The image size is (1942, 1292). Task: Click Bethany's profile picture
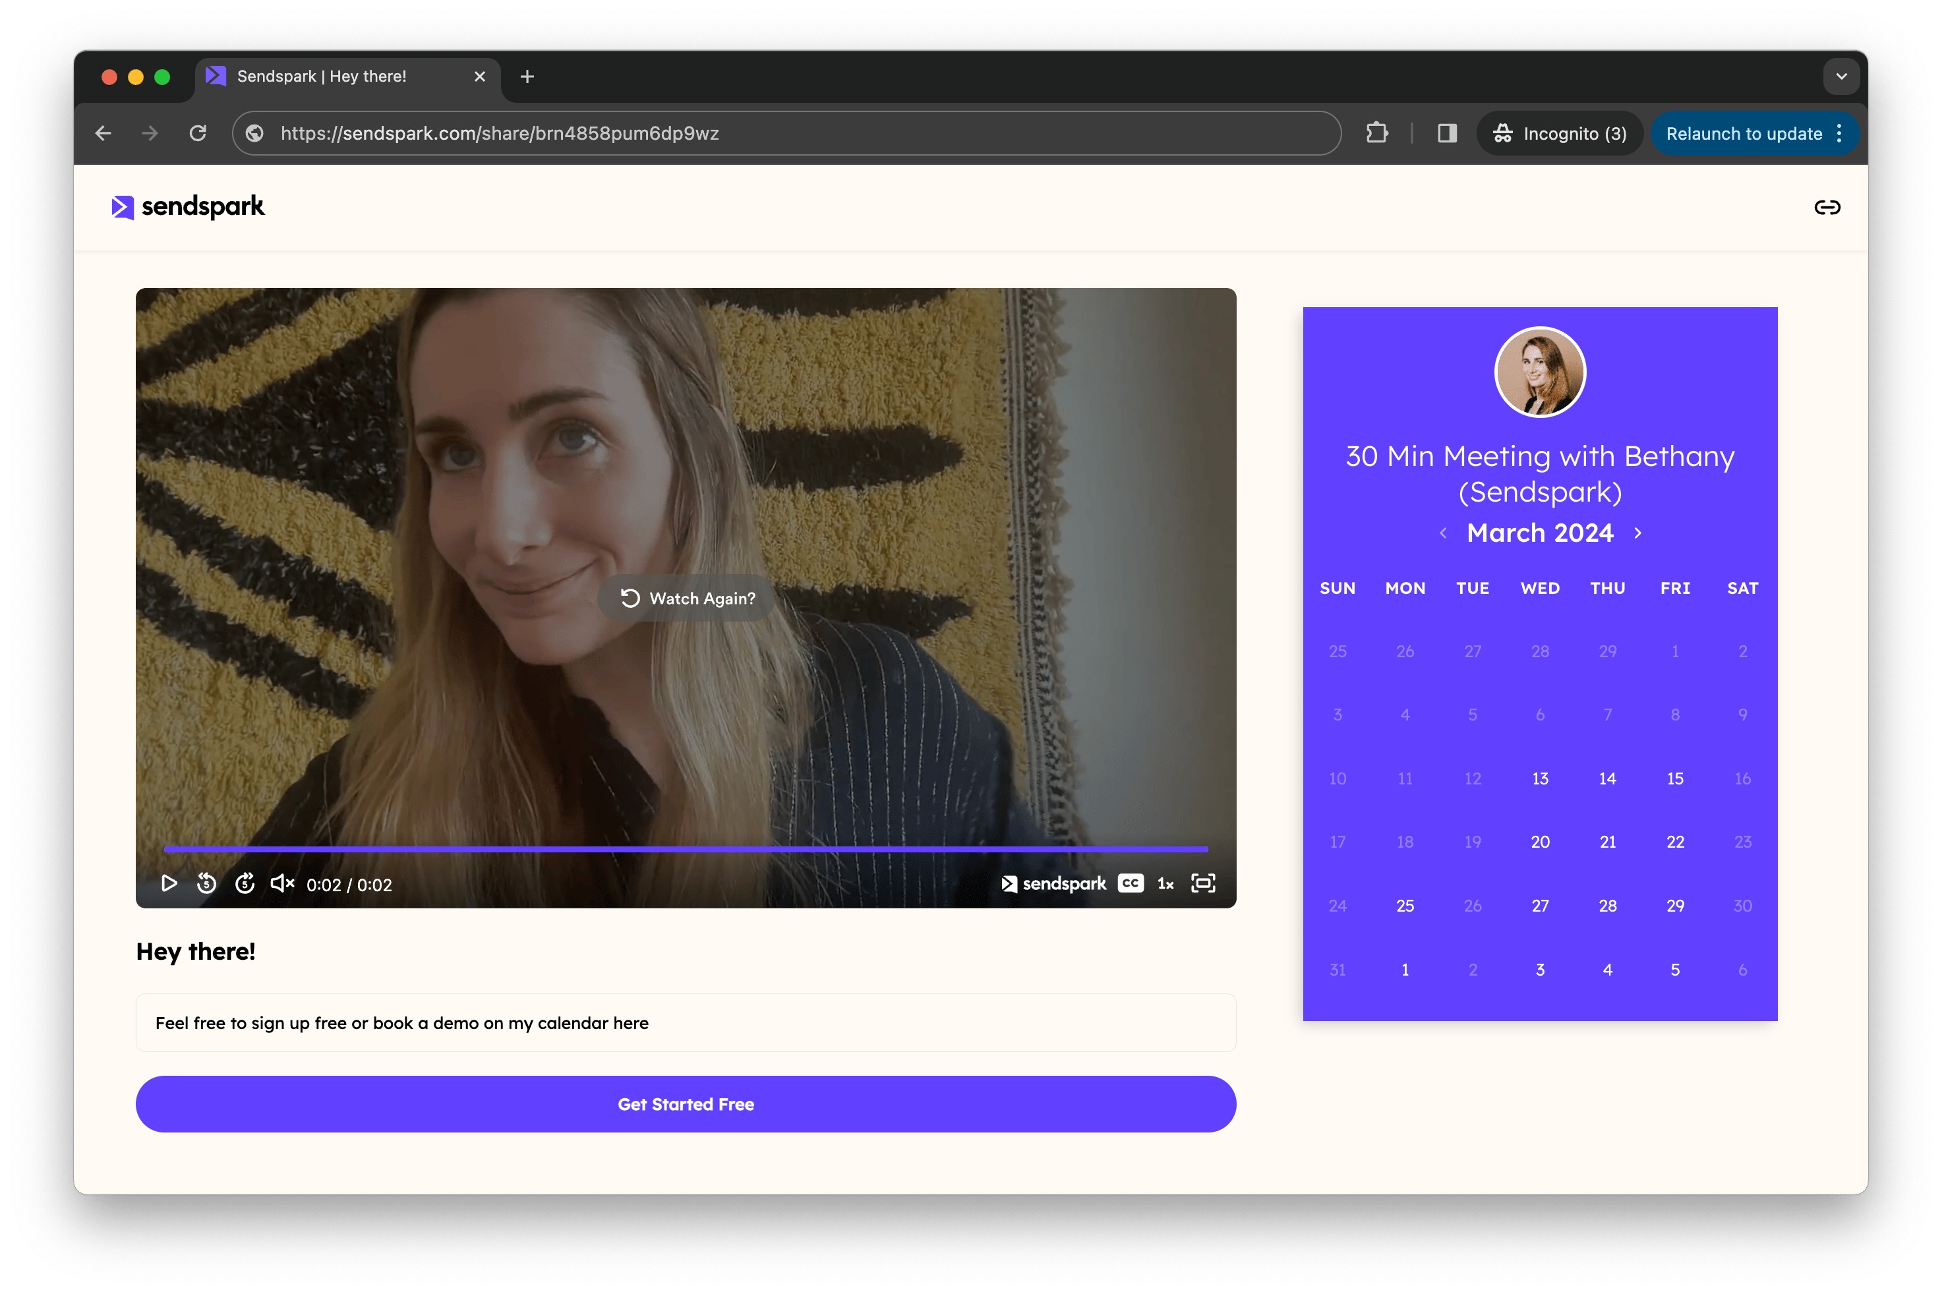[x=1539, y=372]
